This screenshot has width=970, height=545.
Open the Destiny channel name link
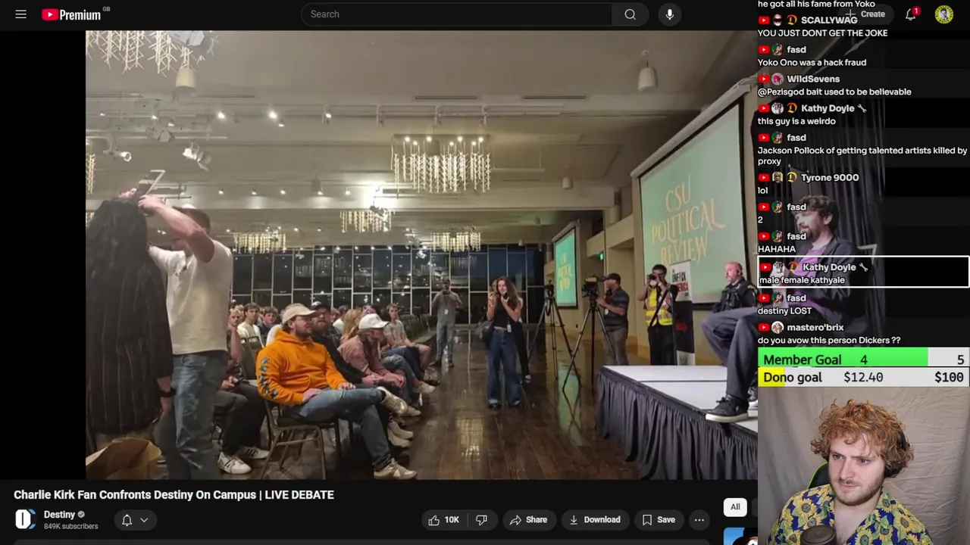coord(59,515)
